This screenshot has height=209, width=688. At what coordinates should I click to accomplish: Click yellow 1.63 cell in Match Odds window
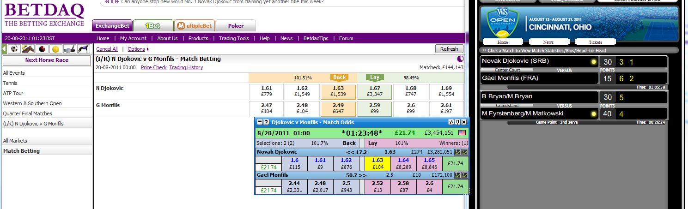click(377, 163)
